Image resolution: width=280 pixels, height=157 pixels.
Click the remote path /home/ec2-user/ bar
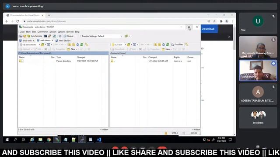click(x=155, y=53)
